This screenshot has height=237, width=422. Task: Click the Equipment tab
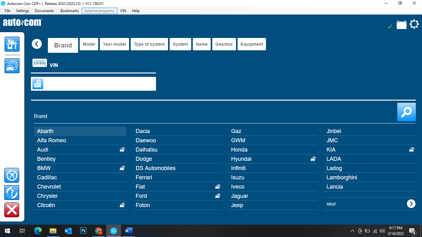[x=251, y=44]
